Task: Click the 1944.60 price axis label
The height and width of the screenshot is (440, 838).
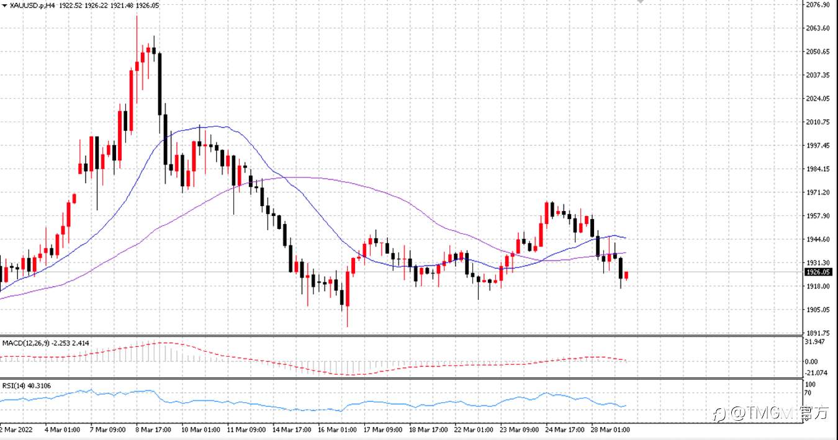Action: (818, 239)
